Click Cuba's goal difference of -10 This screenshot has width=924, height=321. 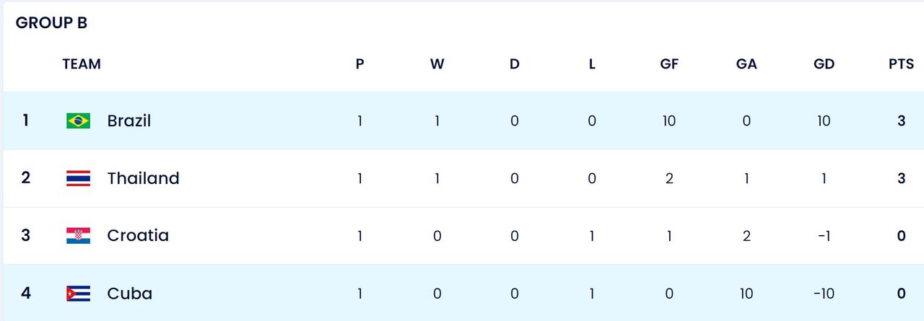[824, 294]
